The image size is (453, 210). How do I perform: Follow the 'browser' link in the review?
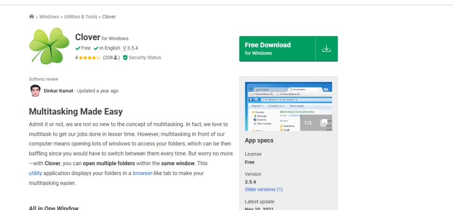point(142,173)
